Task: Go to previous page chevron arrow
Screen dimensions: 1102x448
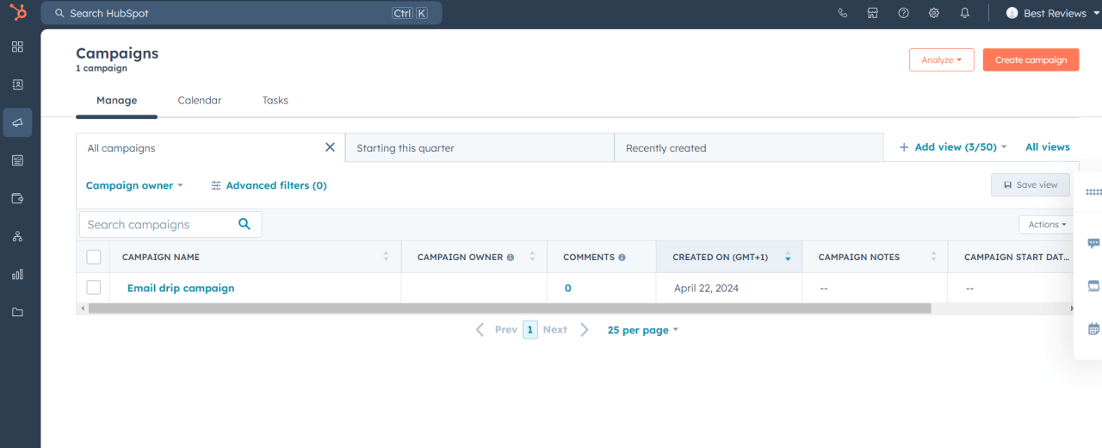Action: 480,330
